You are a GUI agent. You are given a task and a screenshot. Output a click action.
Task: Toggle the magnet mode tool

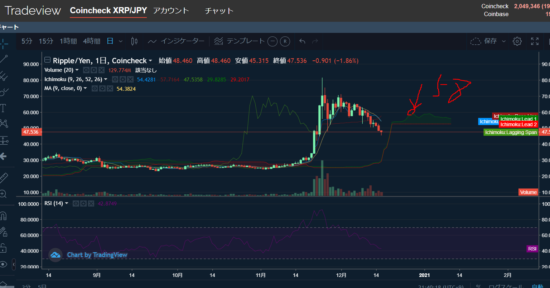[3, 216]
